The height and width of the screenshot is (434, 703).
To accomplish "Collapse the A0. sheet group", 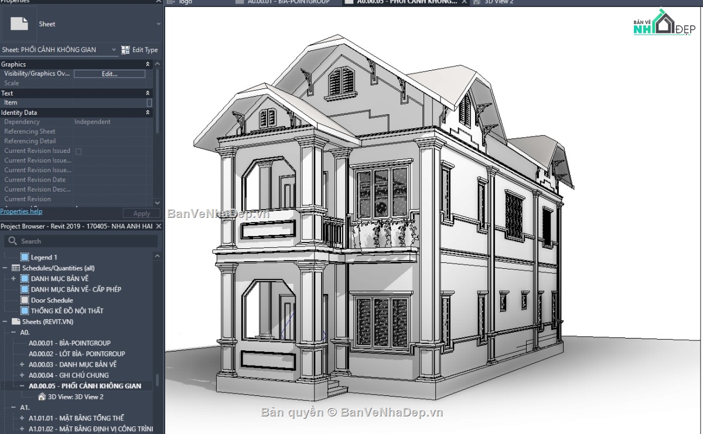I will pyautogui.click(x=13, y=332).
